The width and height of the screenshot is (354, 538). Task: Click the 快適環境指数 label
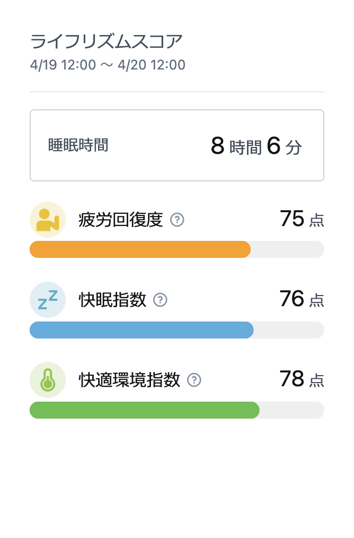click(129, 380)
